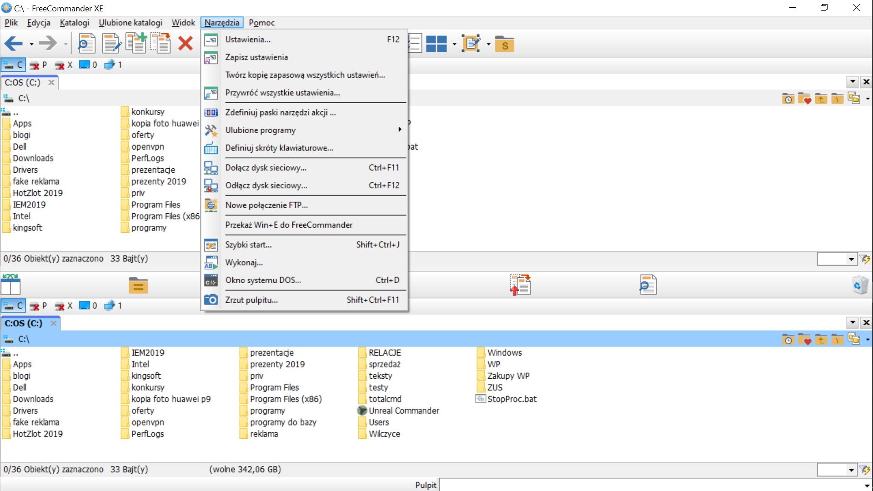Click the edit file pencil icon
Viewport: 873px width, 491px height.
pos(111,44)
